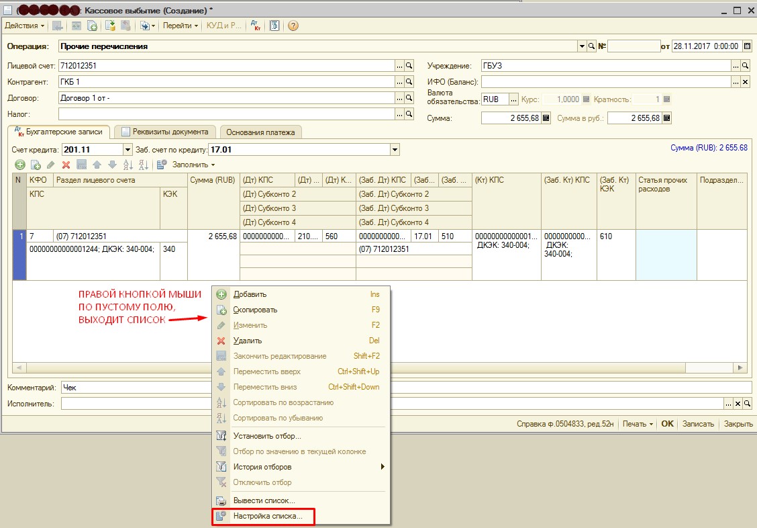Open help via the question mark icon
Image resolution: width=757 pixels, height=528 pixels.
[293, 26]
